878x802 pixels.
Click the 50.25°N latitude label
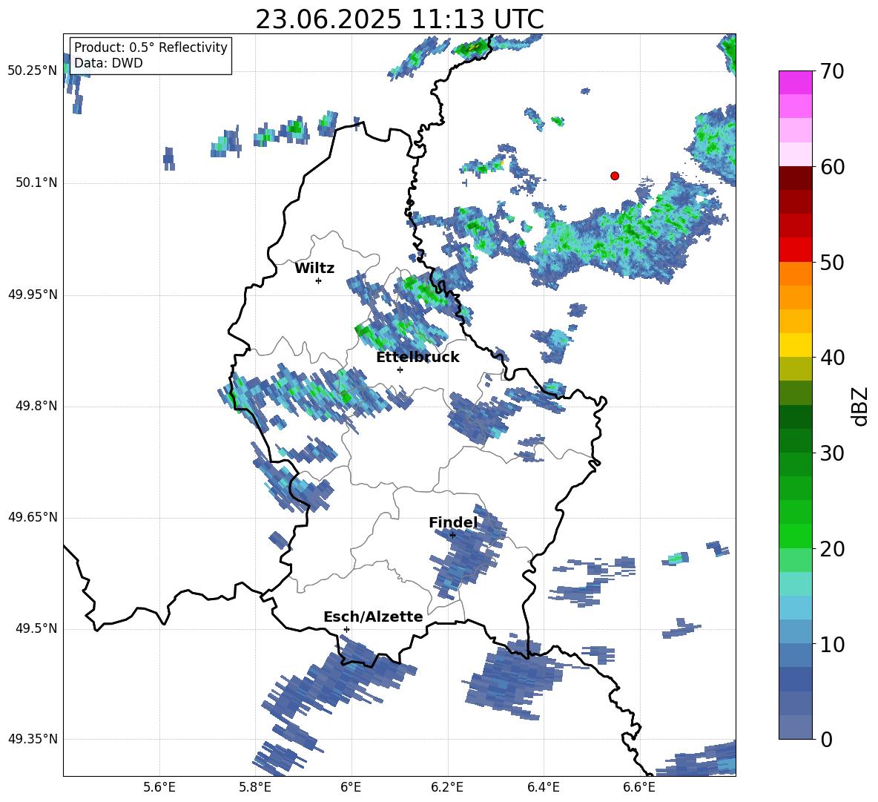(x=33, y=71)
